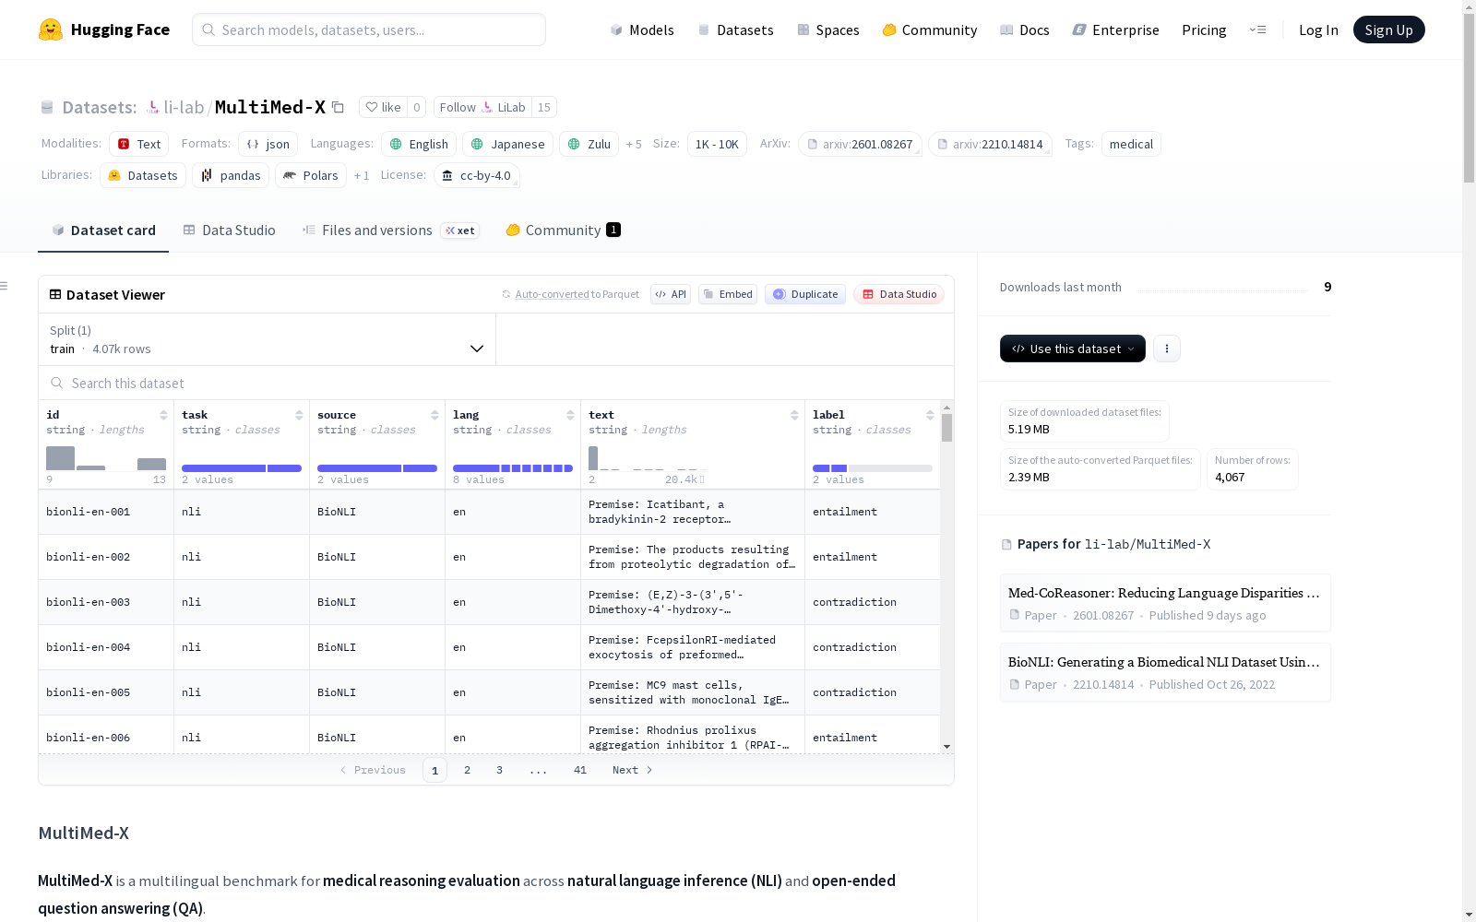This screenshot has width=1476, height=922.
Task: Select the Polars library tag
Action: [311, 175]
